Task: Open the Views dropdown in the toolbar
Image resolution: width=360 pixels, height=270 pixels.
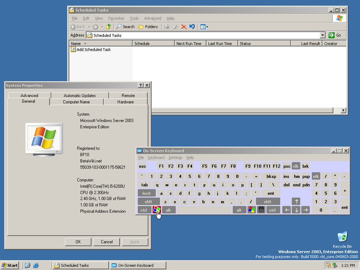Action: click(204, 27)
